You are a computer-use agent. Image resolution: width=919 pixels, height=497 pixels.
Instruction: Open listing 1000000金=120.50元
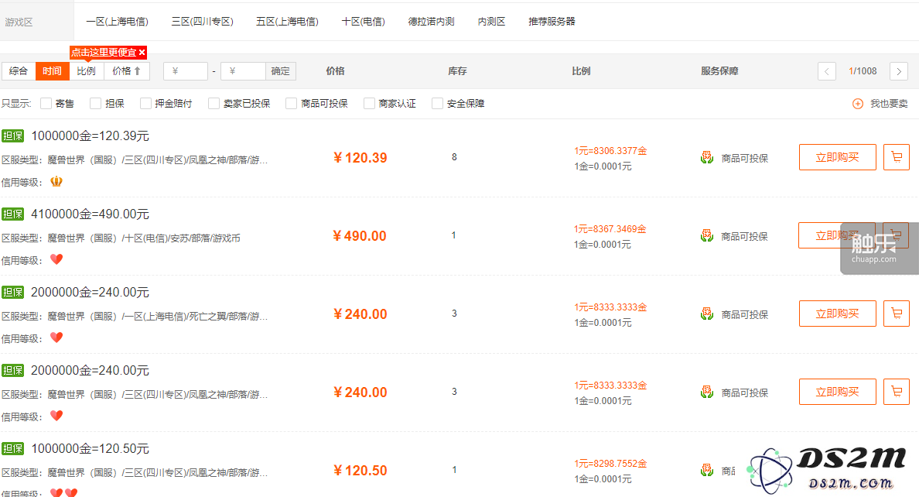tap(91, 448)
